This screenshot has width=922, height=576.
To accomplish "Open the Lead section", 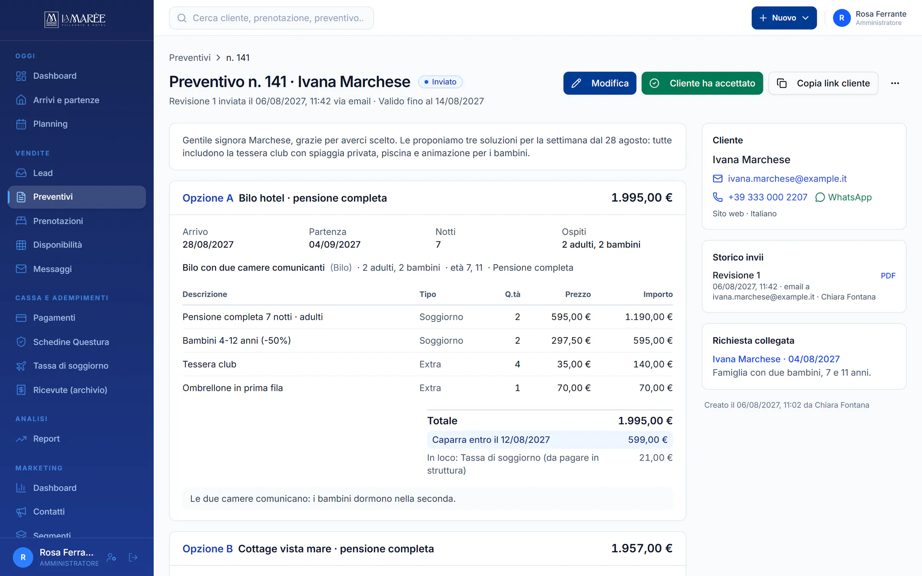I will [x=77, y=173].
